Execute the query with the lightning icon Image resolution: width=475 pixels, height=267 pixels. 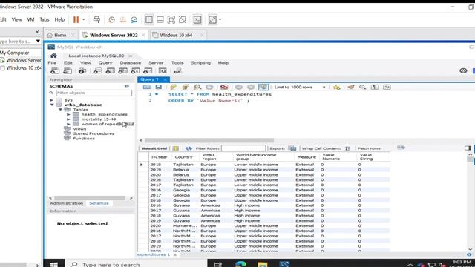coord(173,88)
